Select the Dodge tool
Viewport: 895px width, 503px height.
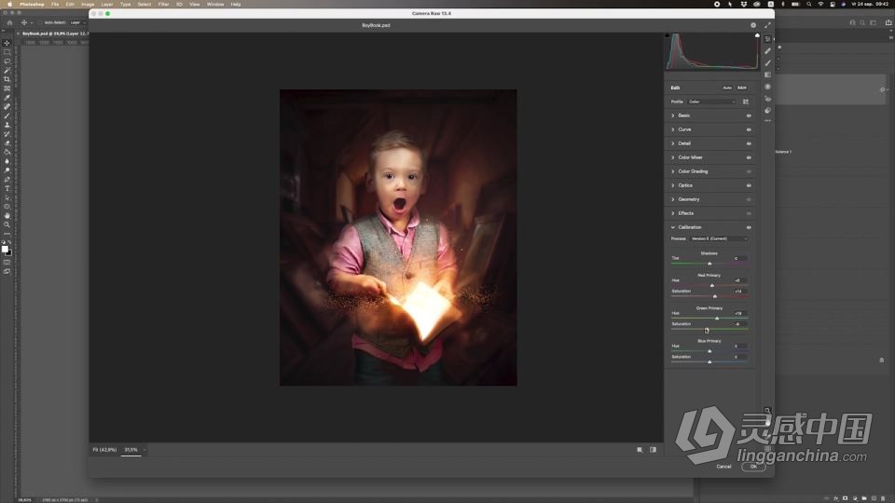point(7,170)
